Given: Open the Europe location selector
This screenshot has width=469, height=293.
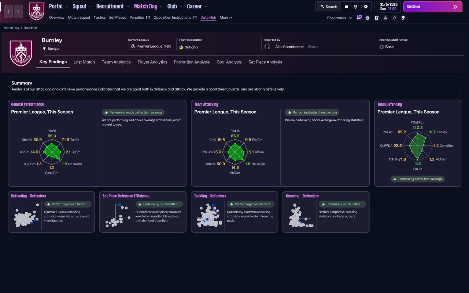Looking at the screenshot, I should (x=52, y=49).
